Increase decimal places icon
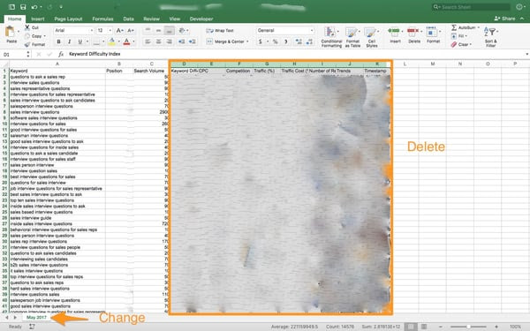Screen dimensions: 530x331 coord(299,41)
